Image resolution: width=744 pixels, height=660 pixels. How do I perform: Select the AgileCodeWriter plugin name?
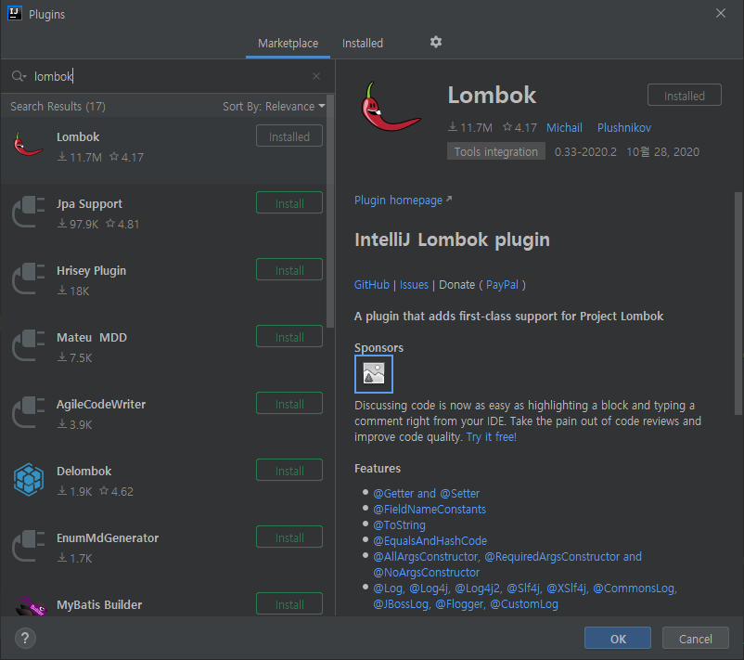[101, 405]
